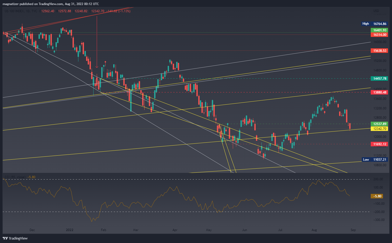
Task: Click the USD currency label on price axis
Action: click(376, 11)
